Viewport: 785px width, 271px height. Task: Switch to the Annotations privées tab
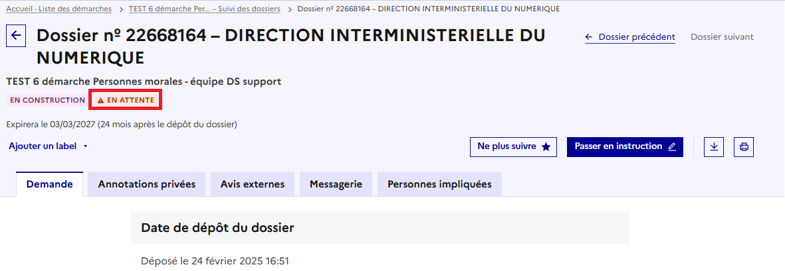click(147, 184)
